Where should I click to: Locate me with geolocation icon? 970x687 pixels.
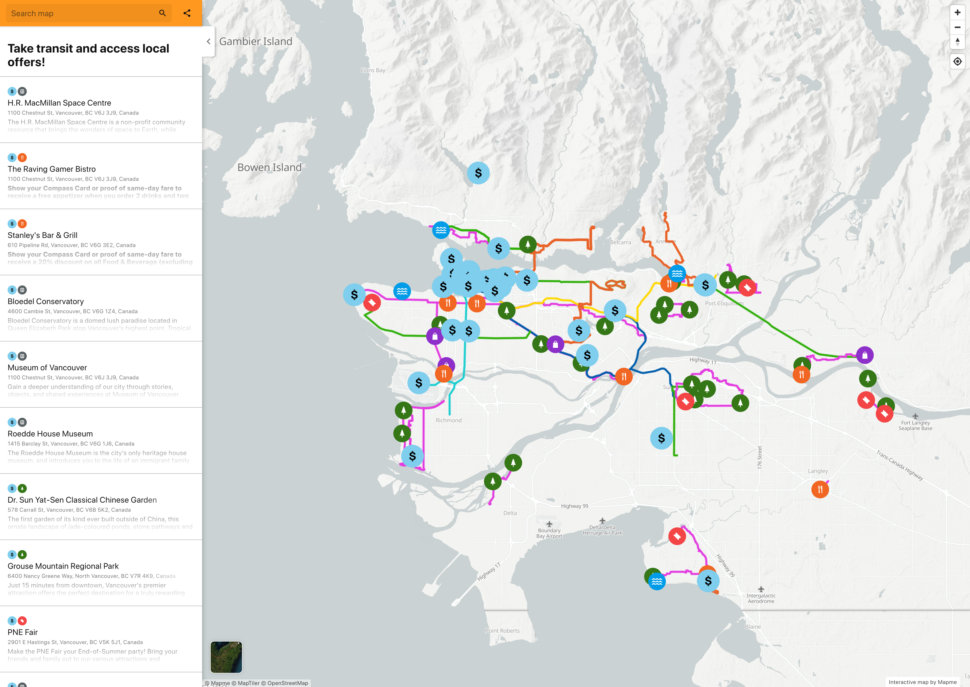[957, 62]
